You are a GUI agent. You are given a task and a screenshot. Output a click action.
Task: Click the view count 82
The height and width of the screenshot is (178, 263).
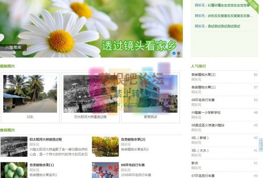(255, 75)
